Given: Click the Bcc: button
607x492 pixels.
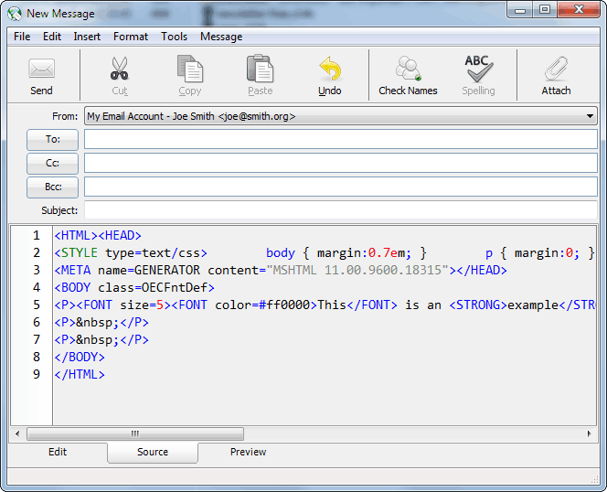Looking at the screenshot, I should click(52, 187).
